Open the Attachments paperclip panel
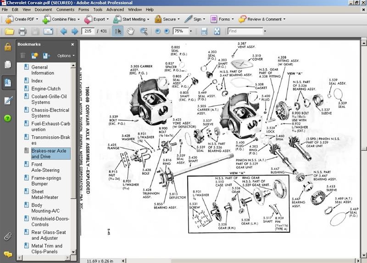The height and width of the screenshot is (263, 367). point(8,236)
